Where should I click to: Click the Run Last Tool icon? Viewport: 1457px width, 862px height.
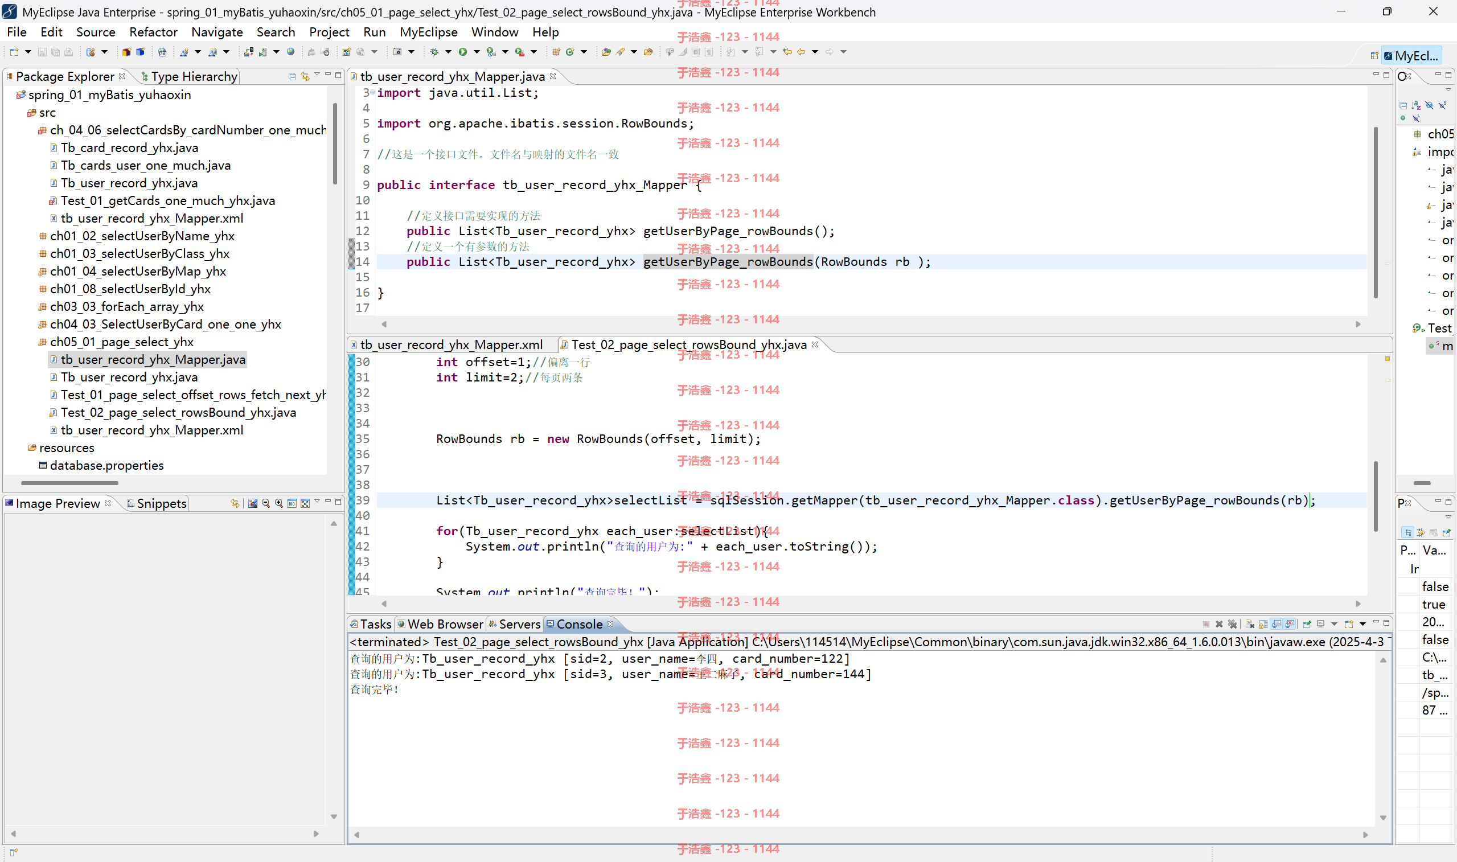point(520,52)
